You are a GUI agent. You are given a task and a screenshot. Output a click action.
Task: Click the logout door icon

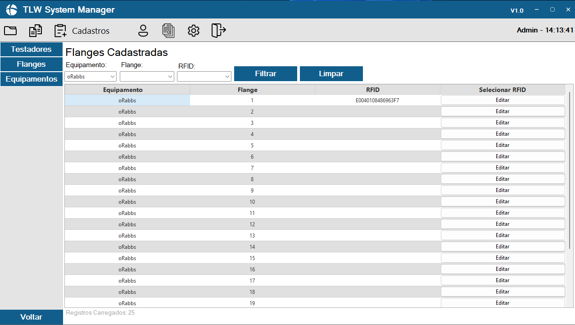point(219,31)
